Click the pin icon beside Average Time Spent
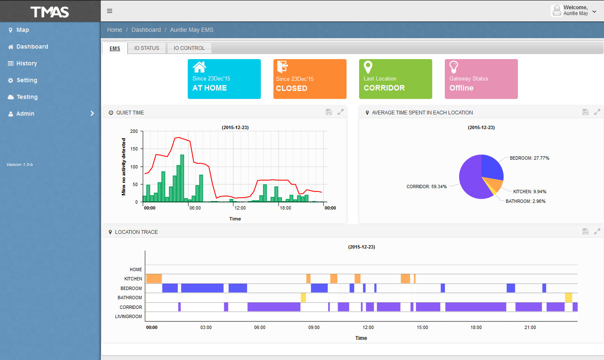Screen dimensions: 604x360 [368, 113]
